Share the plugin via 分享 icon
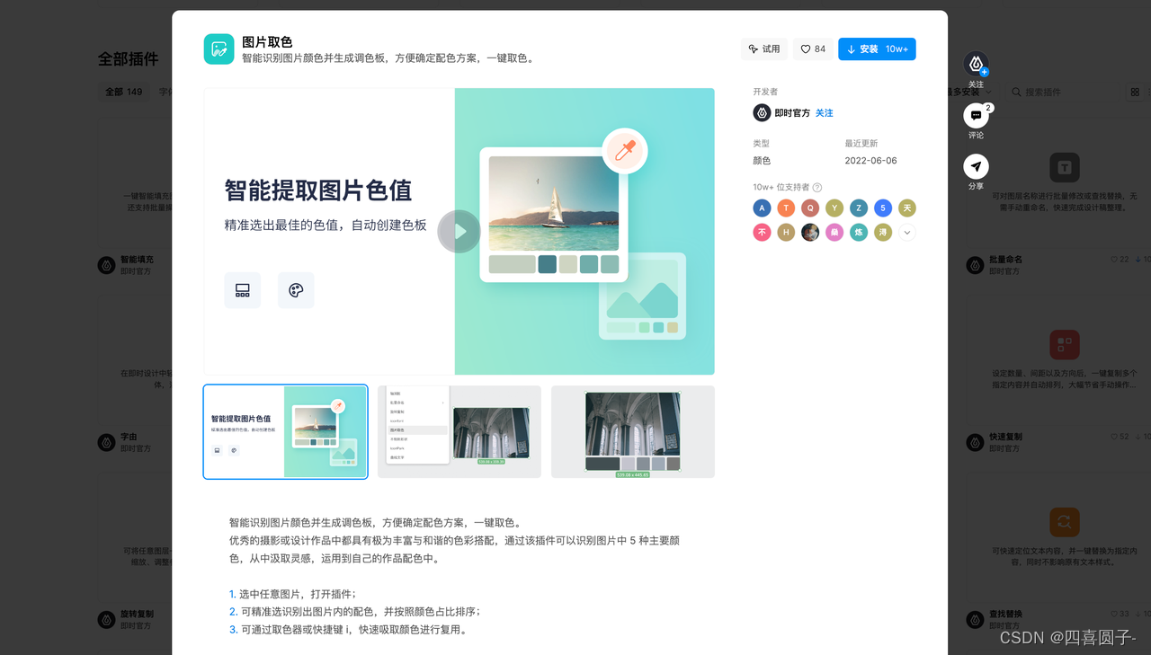1151x655 pixels. (x=976, y=166)
